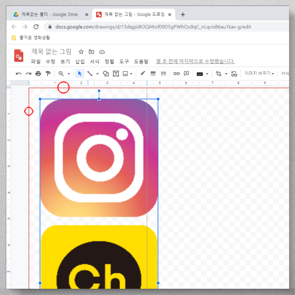Viewport: 295px width, 295px height.
Task: Open the 파일 menu
Action: (36, 61)
